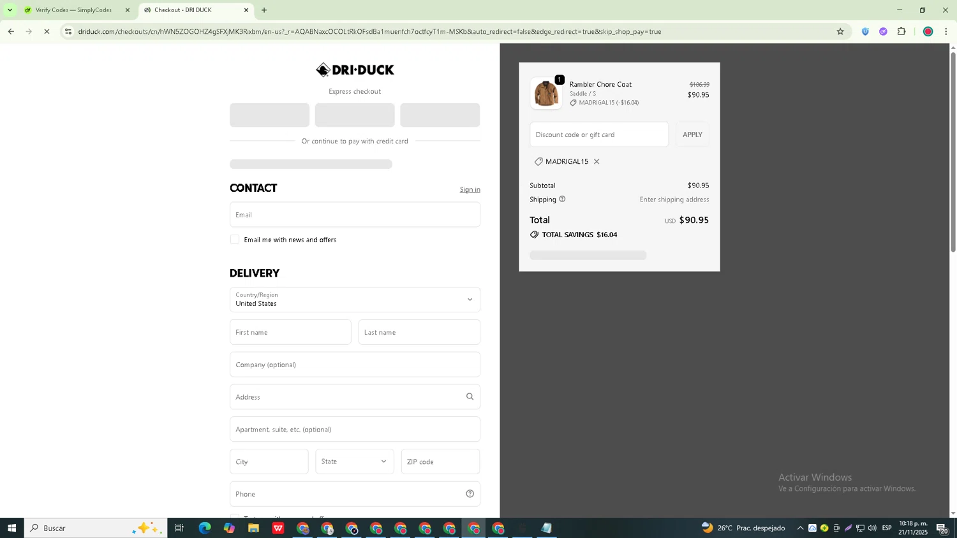Switch to Verify Codes — SimplyCodes tab
Viewport: 957px width, 538px height.
[x=73, y=10]
